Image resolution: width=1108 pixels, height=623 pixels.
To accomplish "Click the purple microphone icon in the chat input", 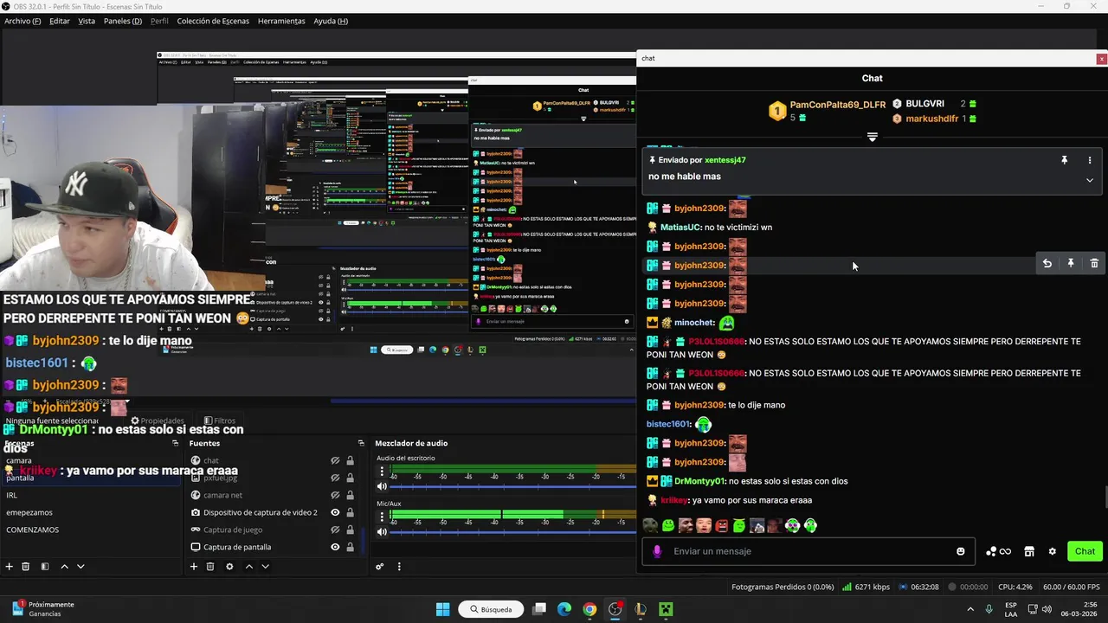I will pos(657,551).
